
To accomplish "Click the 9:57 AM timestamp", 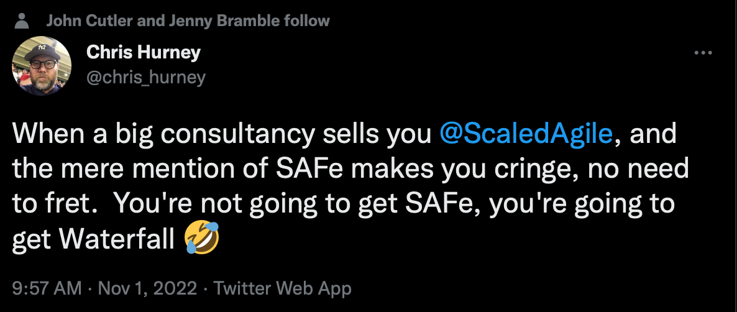I will point(47,288).
